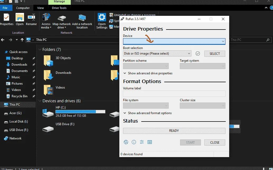273x170 pixels.
Task: Open Rufus language globe icon
Action: [126, 142]
